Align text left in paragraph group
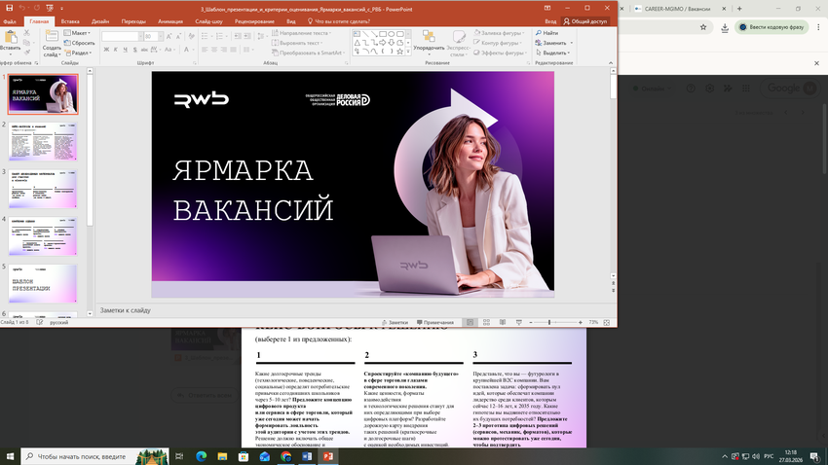The image size is (828, 465). coord(205,50)
